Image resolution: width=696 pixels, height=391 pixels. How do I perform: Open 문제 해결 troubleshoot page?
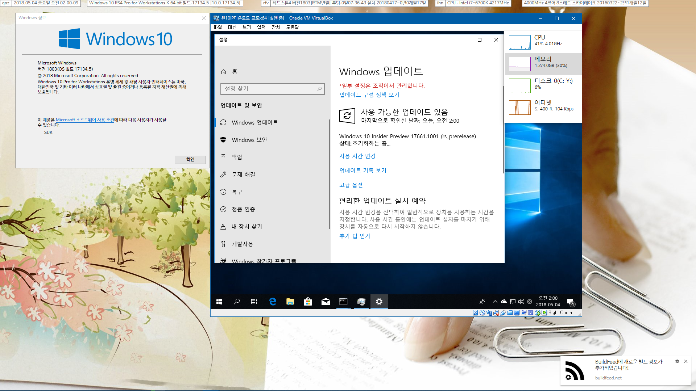pyautogui.click(x=272, y=175)
